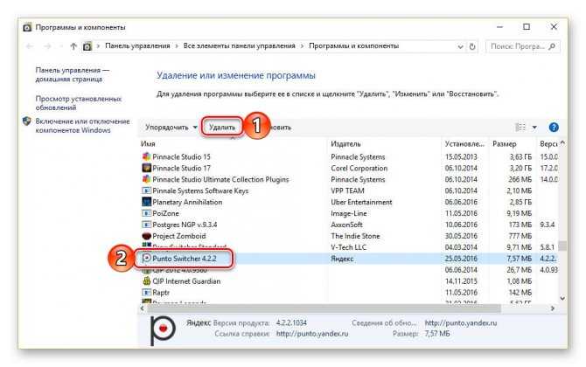Select the Pinnacle Studio 15 entry
Viewport: 586px width, 367px height.
click(182, 156)
